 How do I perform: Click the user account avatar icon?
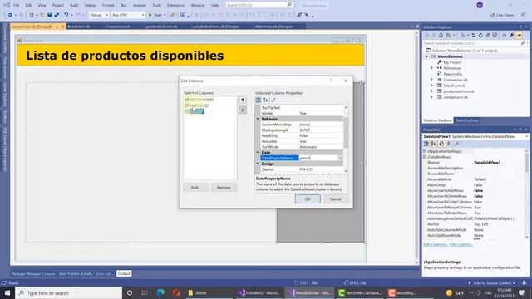coord(480,5)
